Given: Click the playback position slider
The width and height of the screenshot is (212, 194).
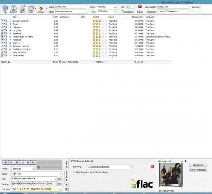Looking at the screenshot, I should tap(49, 162).
